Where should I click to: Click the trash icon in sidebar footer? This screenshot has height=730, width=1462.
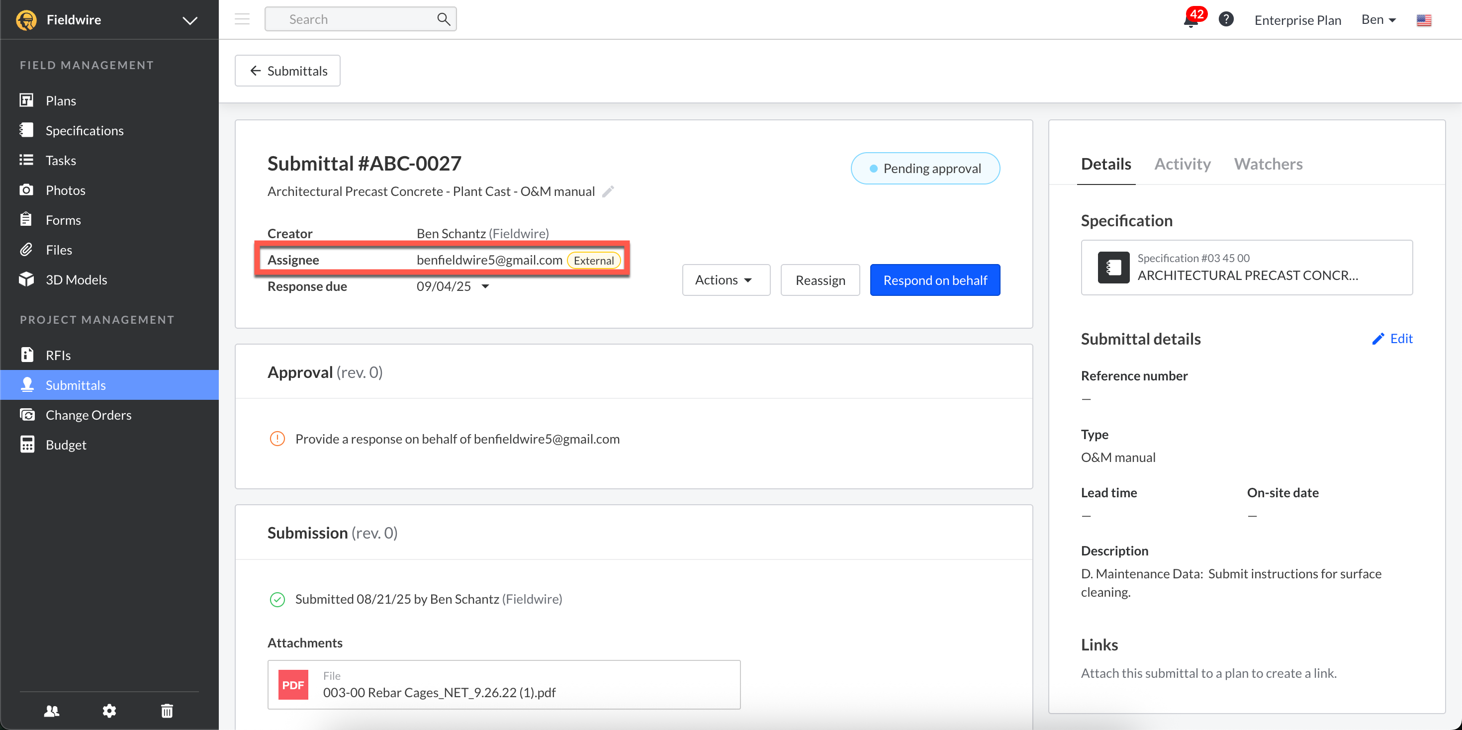(x=167, y=710)
